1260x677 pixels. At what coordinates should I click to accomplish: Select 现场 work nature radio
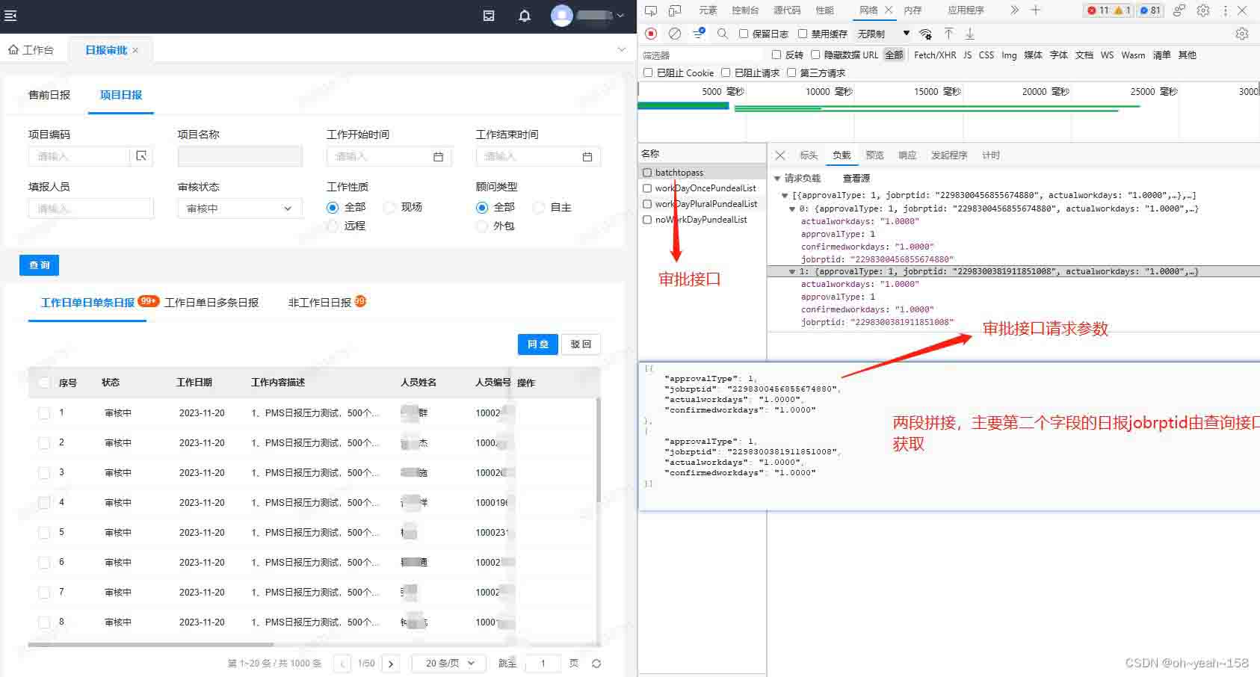[389, 207]
